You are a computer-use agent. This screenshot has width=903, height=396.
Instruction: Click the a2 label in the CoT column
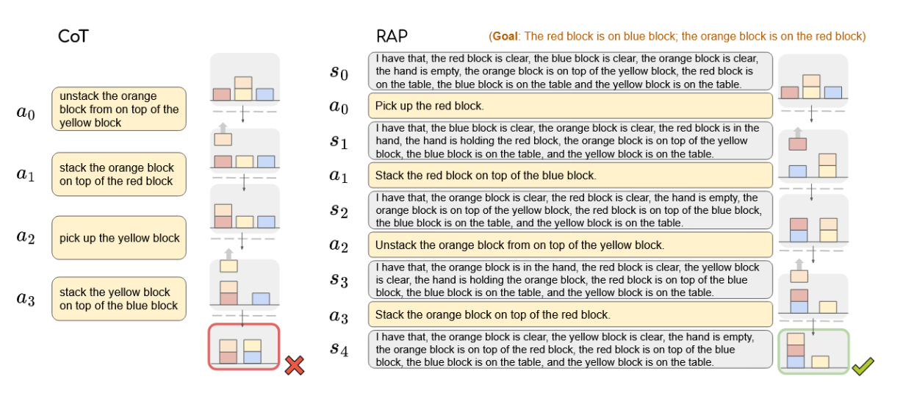click(x=26, y=237)
